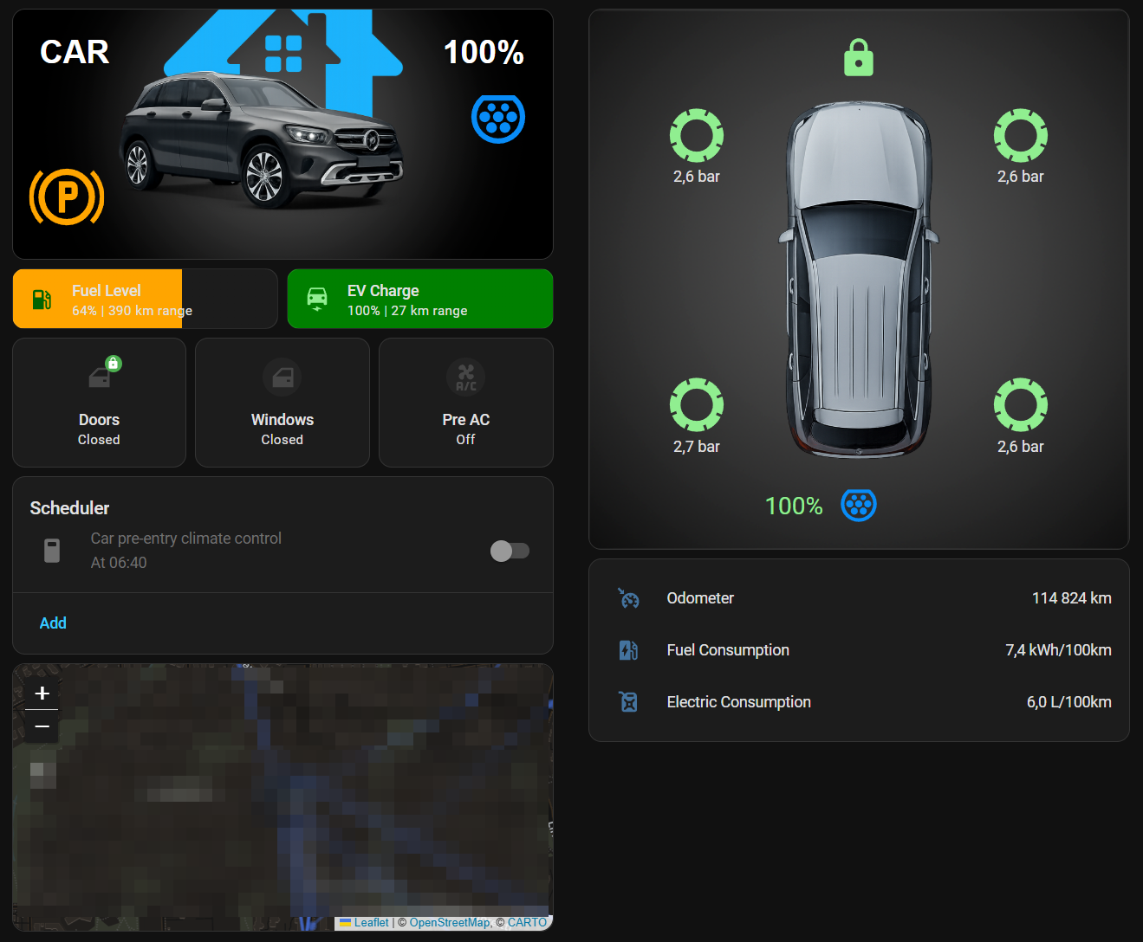Click the charging plug icon below the top-view car

[858, 505]
